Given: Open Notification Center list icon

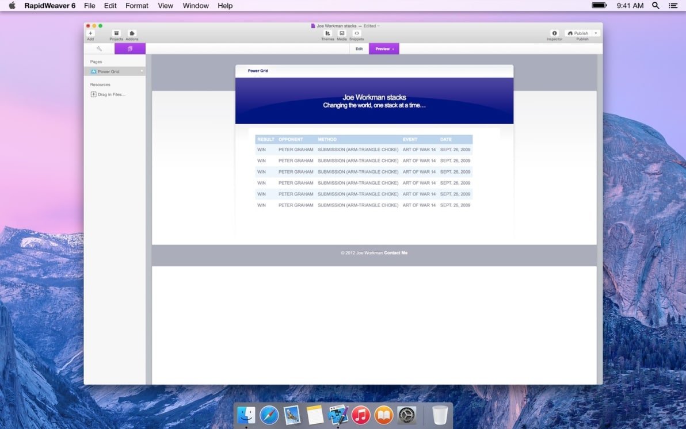Looking at the screenshot, I should point(673,6).
